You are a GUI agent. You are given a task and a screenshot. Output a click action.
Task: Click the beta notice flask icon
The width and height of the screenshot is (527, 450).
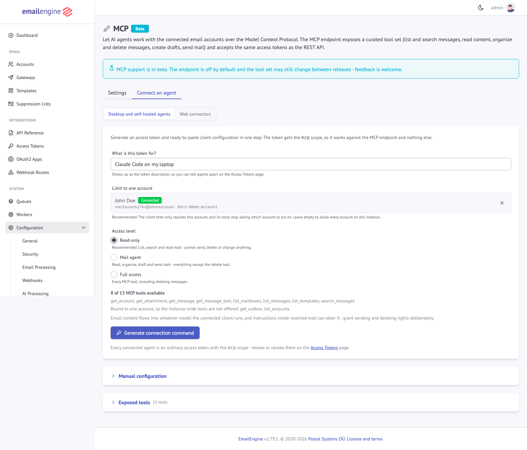112,68
